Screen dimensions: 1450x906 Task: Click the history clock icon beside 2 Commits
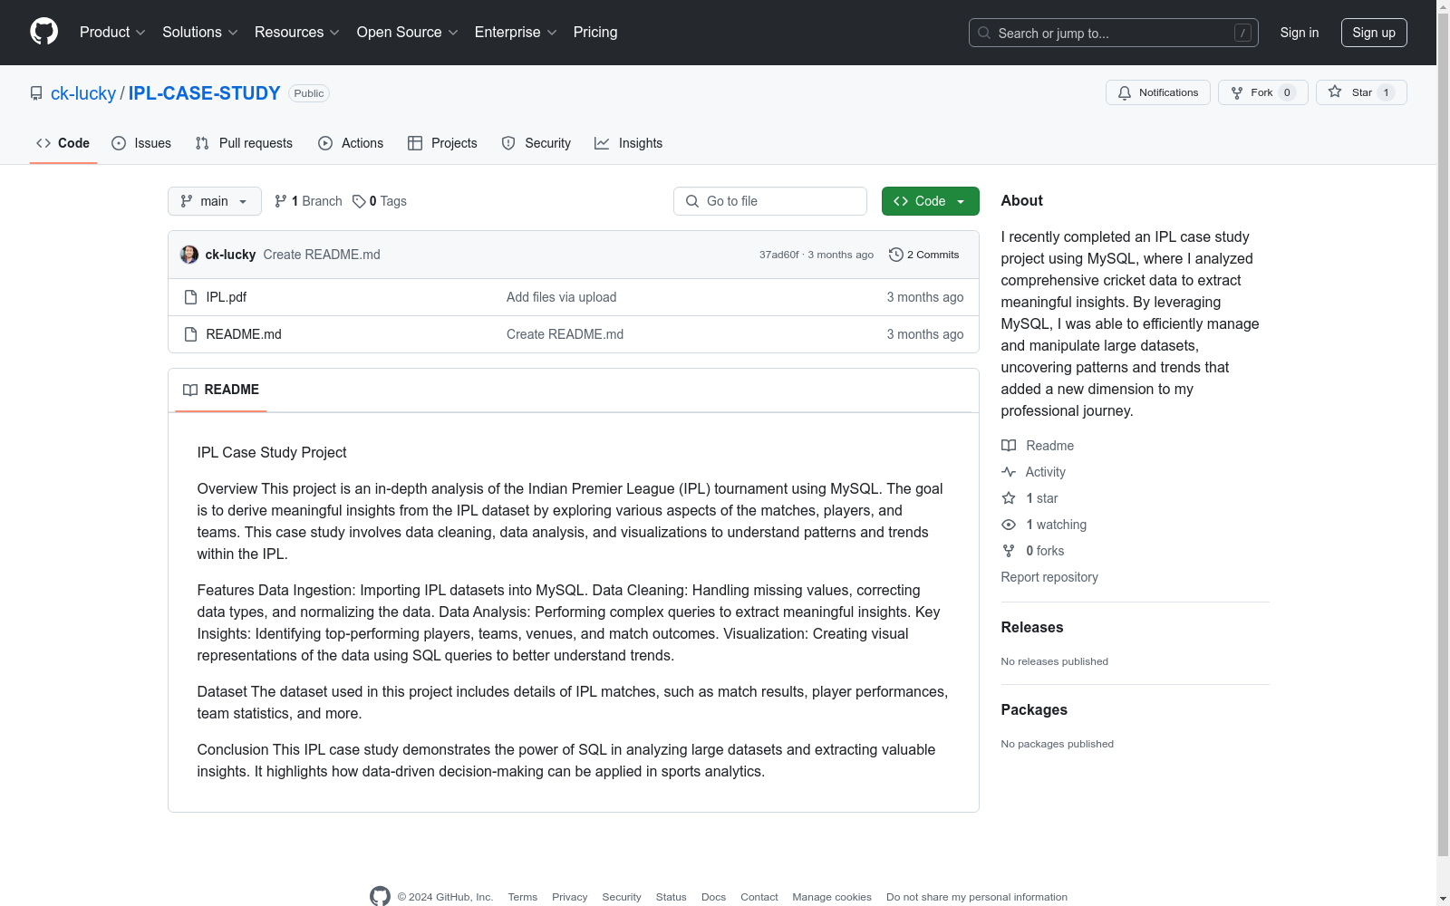896,255
